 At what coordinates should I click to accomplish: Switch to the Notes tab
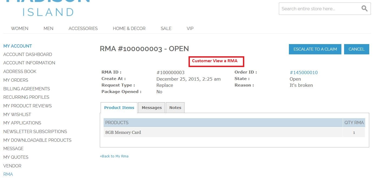click(175, 108)
